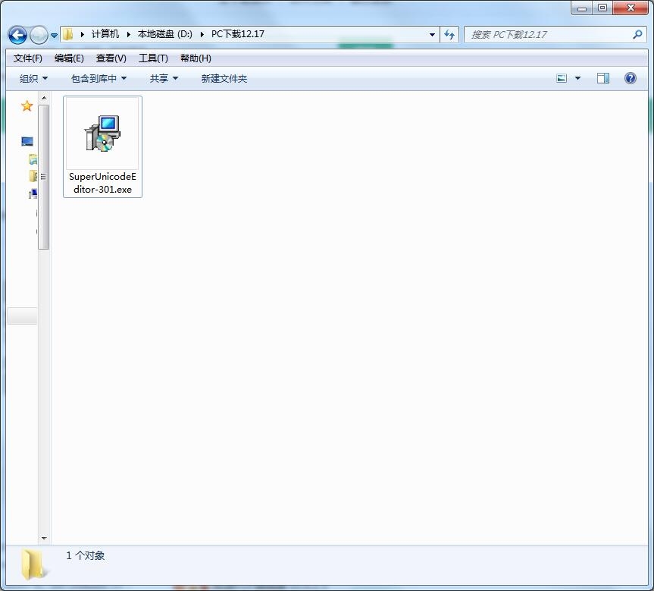Open the 工具(T) menu

[153, 58]
